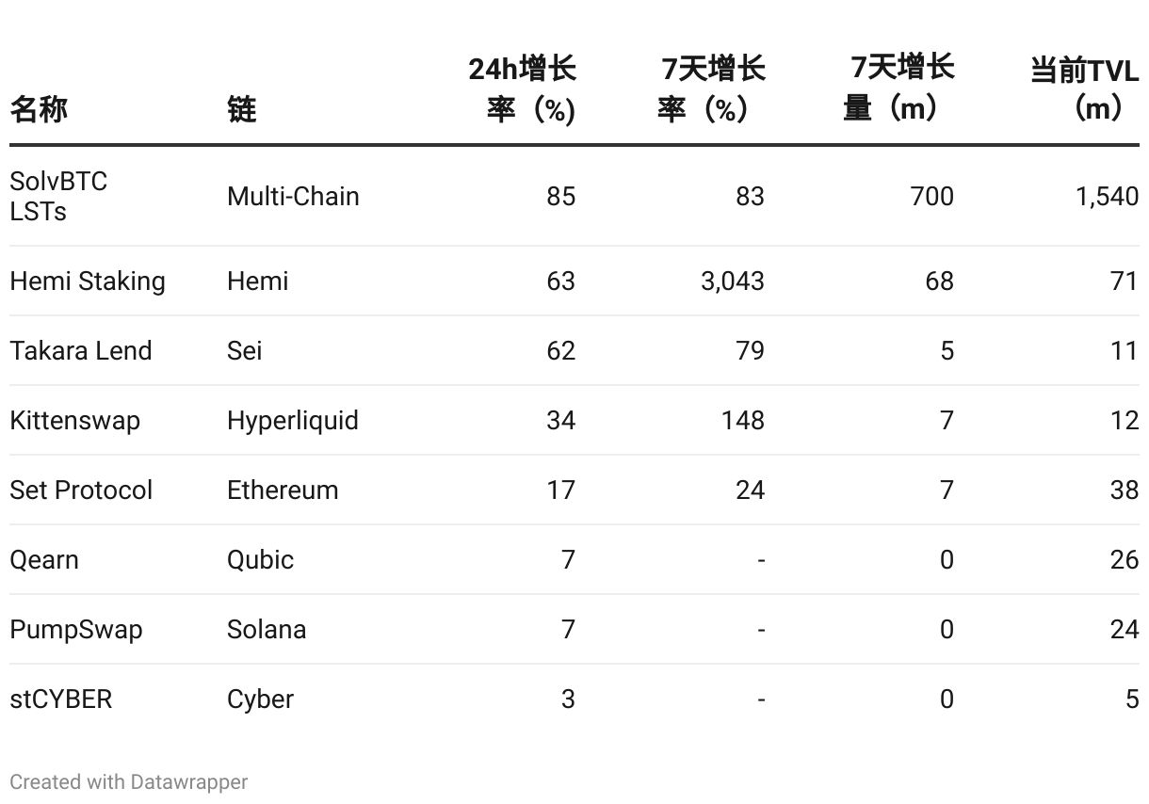The height and width of the screenshot is (804, 1149).
Task: Select the 7天增长率 column header
Action: pos(712,89)
